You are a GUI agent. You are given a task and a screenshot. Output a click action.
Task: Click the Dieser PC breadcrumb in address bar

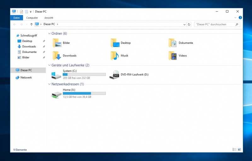tap(49, 24)
